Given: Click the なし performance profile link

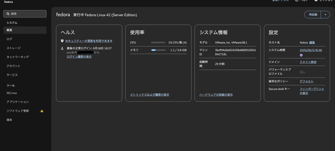Looking at the screenshot, I should (x=302, y=72).
